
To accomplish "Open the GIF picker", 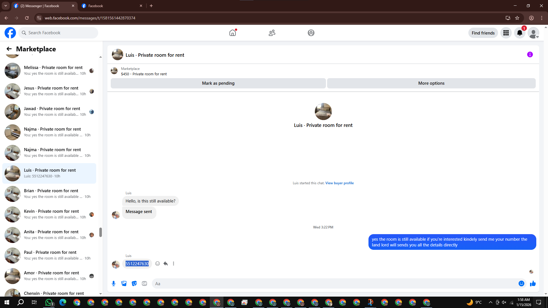I will pyautogui.click(x=144, y=283).
